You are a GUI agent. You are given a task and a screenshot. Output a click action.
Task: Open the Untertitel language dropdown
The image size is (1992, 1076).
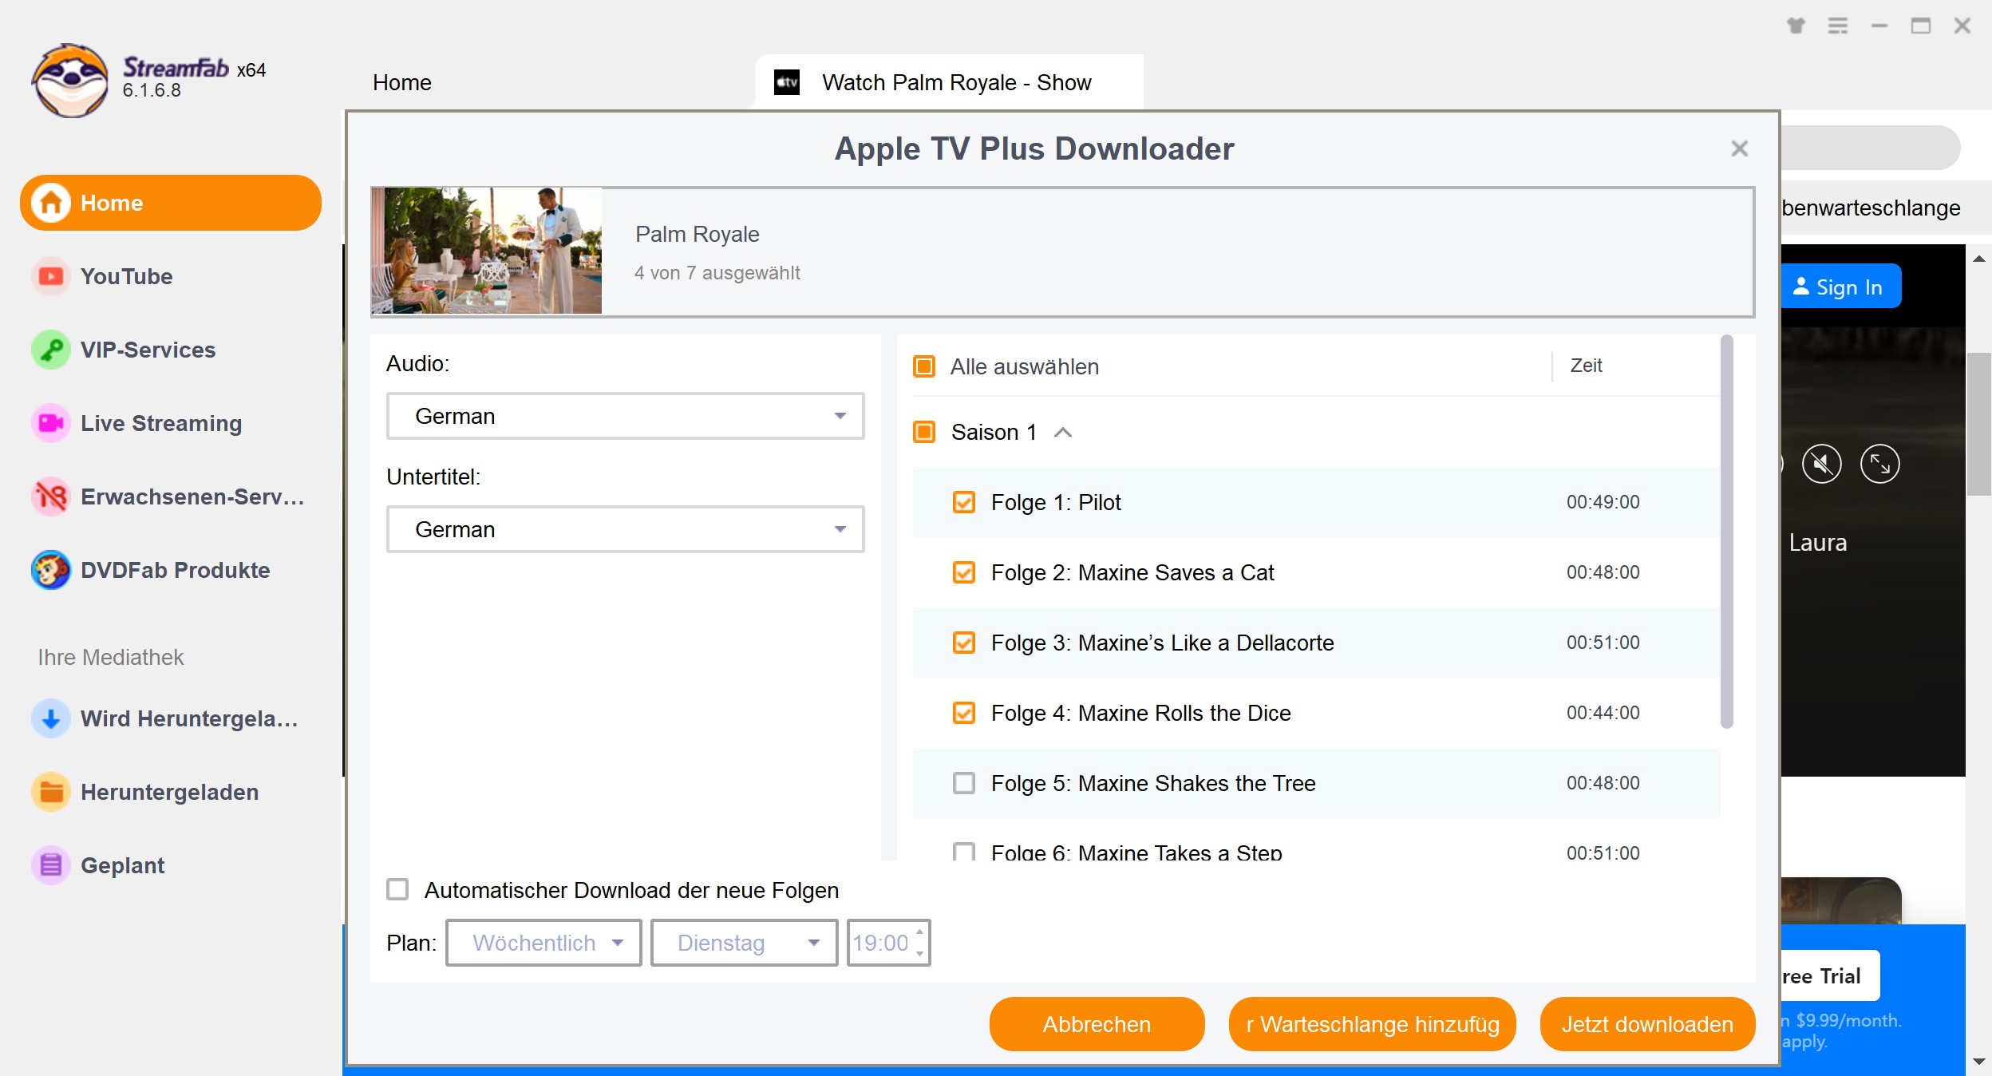pyautogui.click(x=625, y=529)
